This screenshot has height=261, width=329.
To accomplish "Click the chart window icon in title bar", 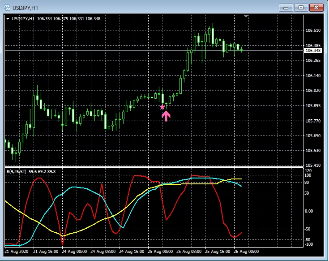I will pos(8,8).
